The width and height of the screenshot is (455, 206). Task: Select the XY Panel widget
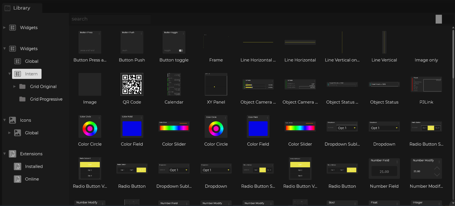click(x=216, y=84)
